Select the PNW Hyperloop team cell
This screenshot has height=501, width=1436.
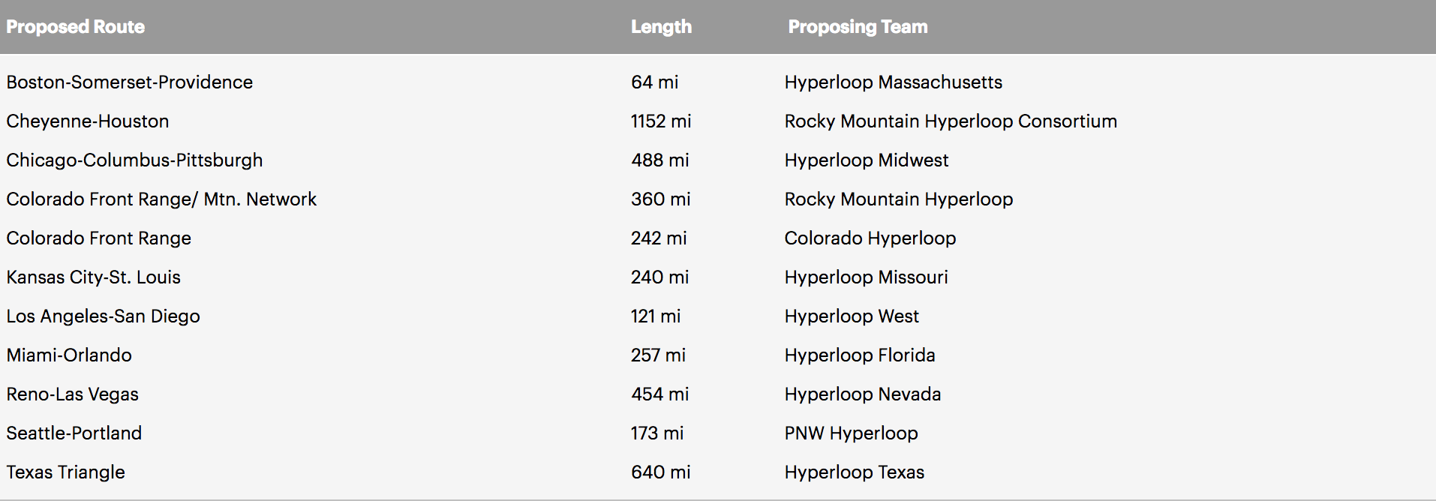851,433
